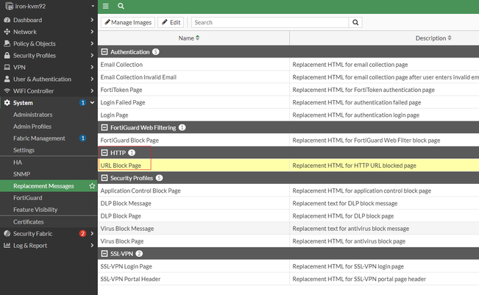
Task: Expand the VPN menu chevron
Action: [x=92, y=67]
